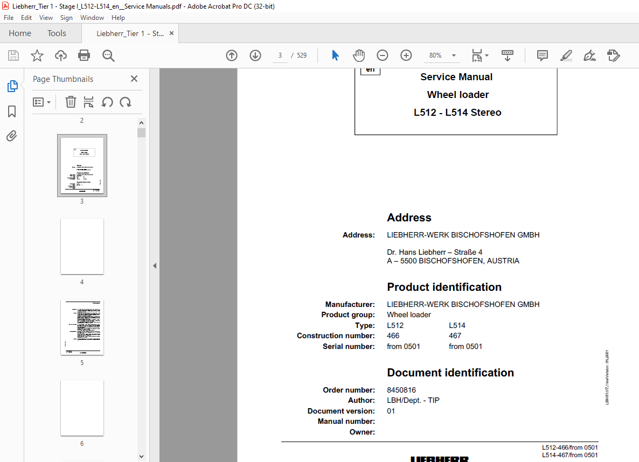Upload the file to cloud storage
This screenshot has height=462, width=639.
pos(61,55)
